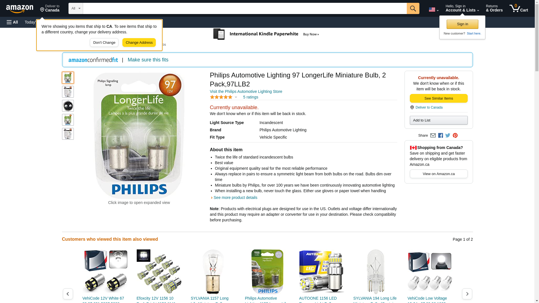Share product on Facebook icon

tap(440, 136)
